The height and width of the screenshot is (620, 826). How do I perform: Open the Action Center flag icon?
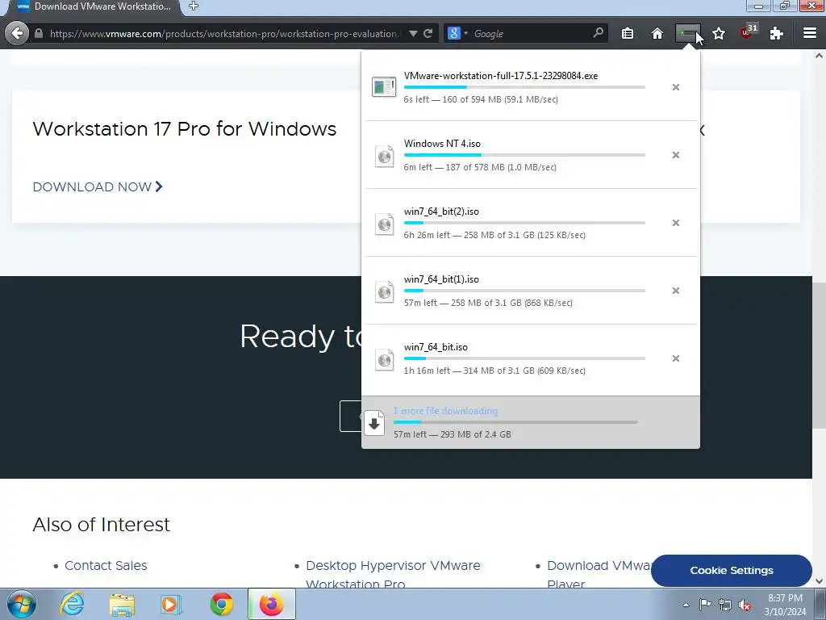(x=705, y=604)
